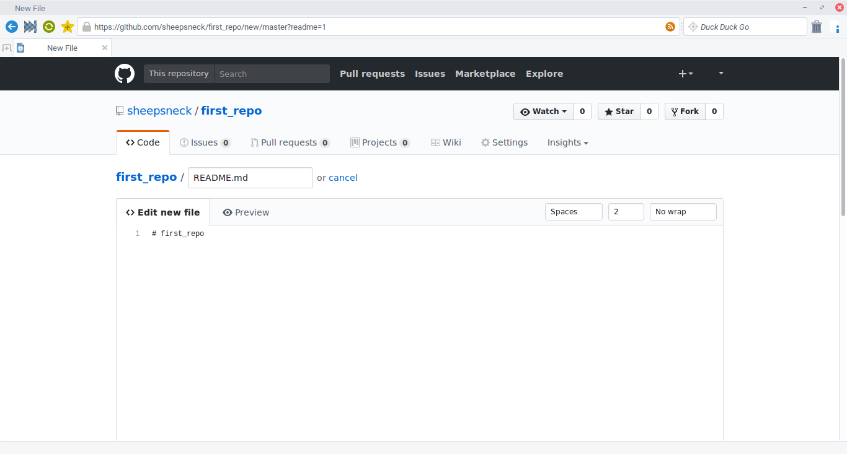
Task: Click the GitHub Octocat logo
Action: pos(124,74)
